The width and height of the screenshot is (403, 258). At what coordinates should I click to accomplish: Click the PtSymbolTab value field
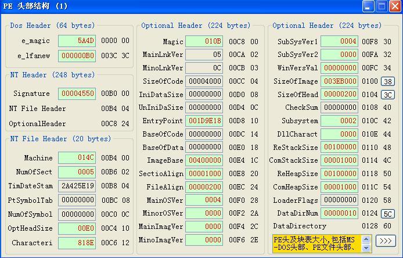[77, 200]
